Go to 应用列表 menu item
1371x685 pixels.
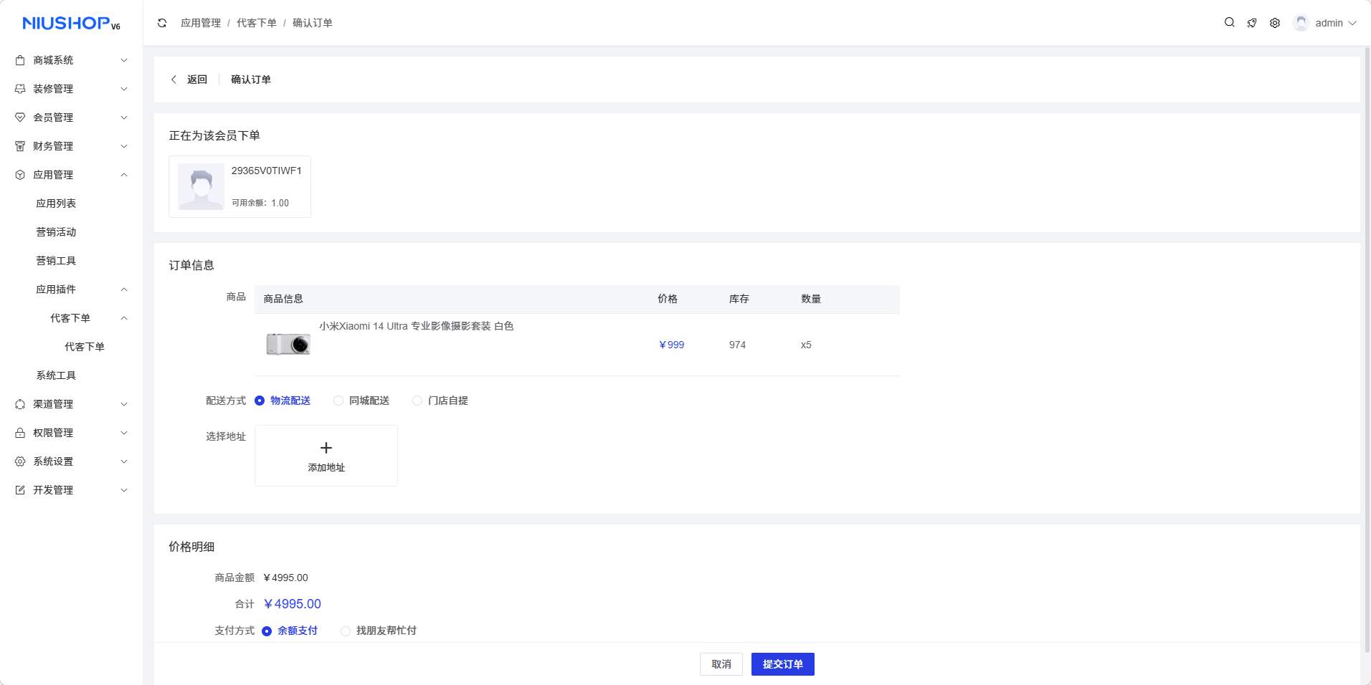[56, 203]
